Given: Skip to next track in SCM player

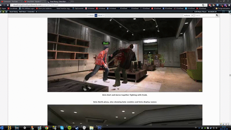Looking at the screenshot, I should point(6,12).
